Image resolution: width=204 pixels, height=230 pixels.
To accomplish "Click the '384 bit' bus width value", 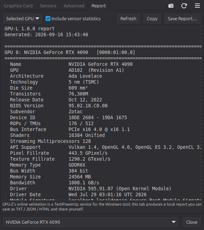I will [x=78, y=171].
